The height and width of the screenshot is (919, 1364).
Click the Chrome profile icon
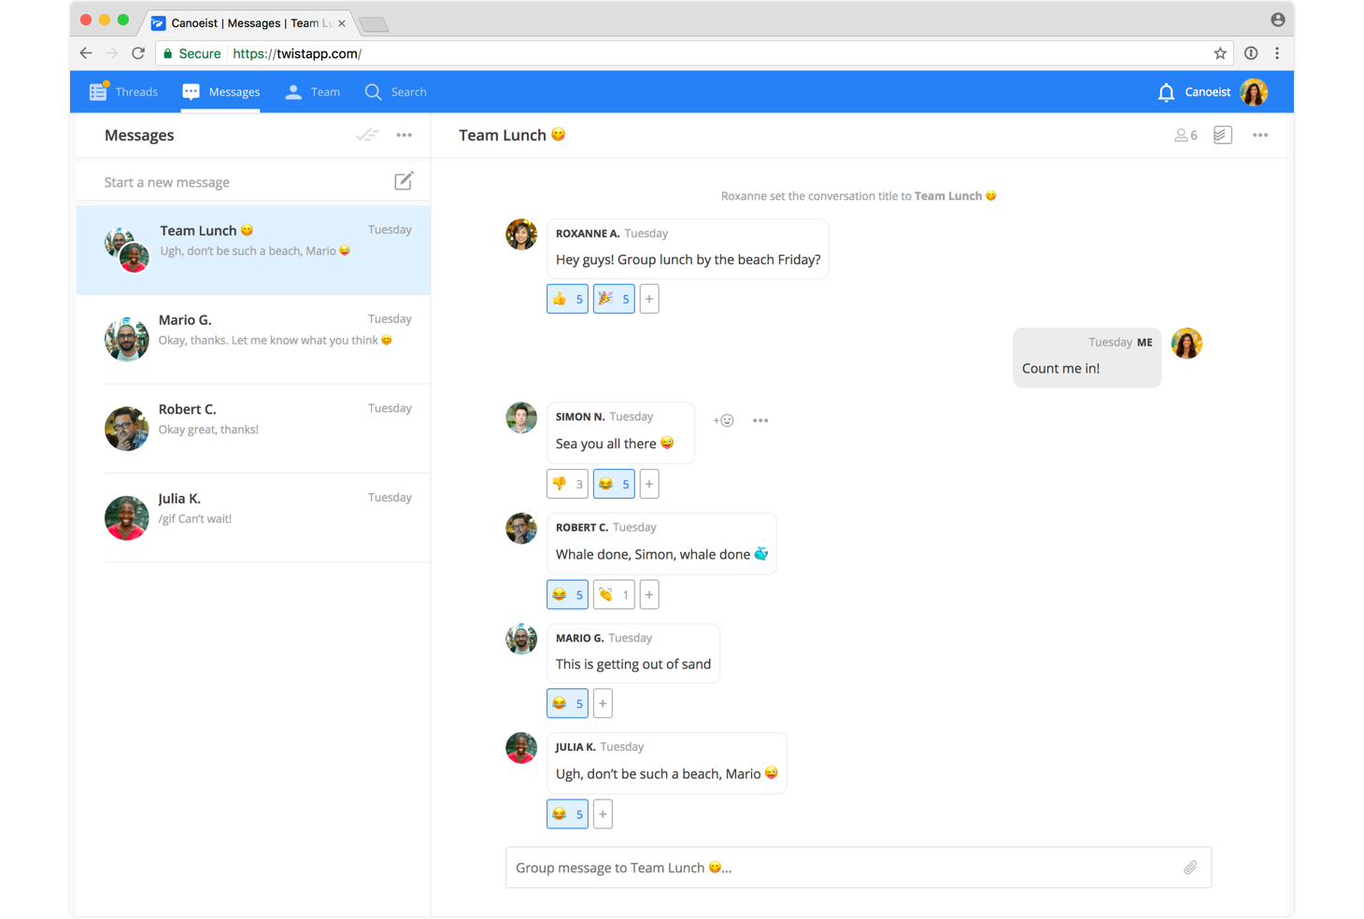point(1277,20)
